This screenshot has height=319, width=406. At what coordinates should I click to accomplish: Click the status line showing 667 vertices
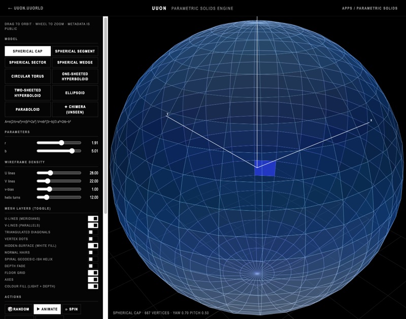(x=161, y=313)
